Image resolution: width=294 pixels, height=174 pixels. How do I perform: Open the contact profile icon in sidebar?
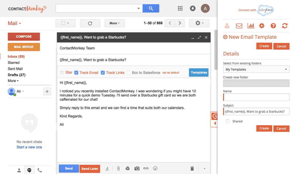[x=227, y=26]
